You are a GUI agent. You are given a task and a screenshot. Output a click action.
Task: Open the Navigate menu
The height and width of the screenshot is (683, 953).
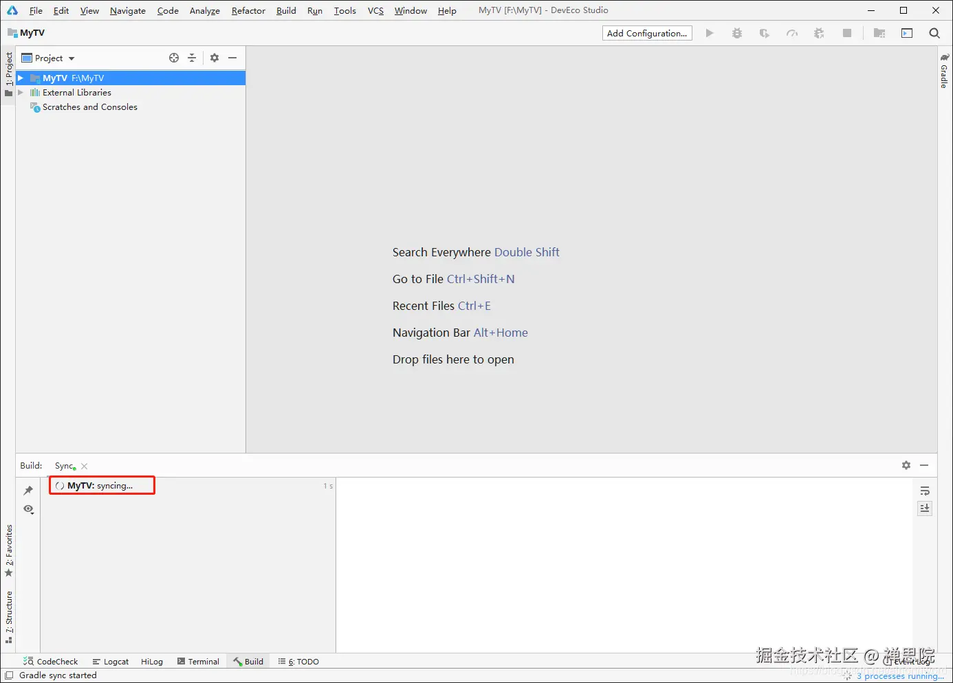(128, 10)
